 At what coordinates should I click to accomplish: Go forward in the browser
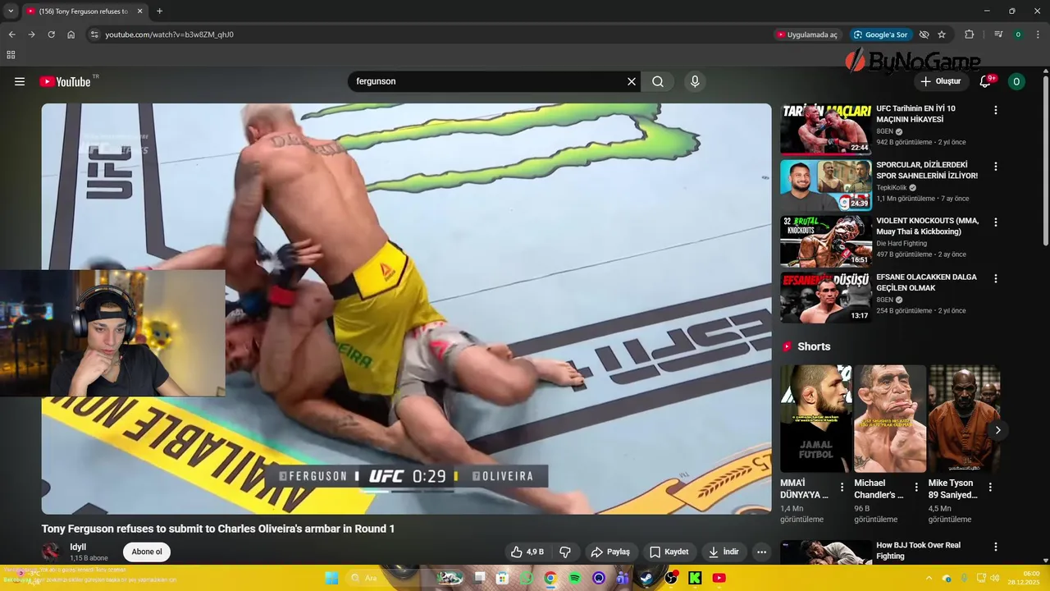31,34
